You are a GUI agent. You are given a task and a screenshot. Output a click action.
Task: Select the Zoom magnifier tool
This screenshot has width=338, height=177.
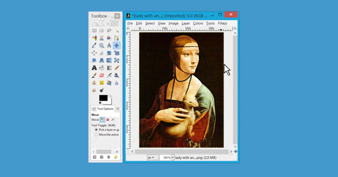(x=102, y=45)
